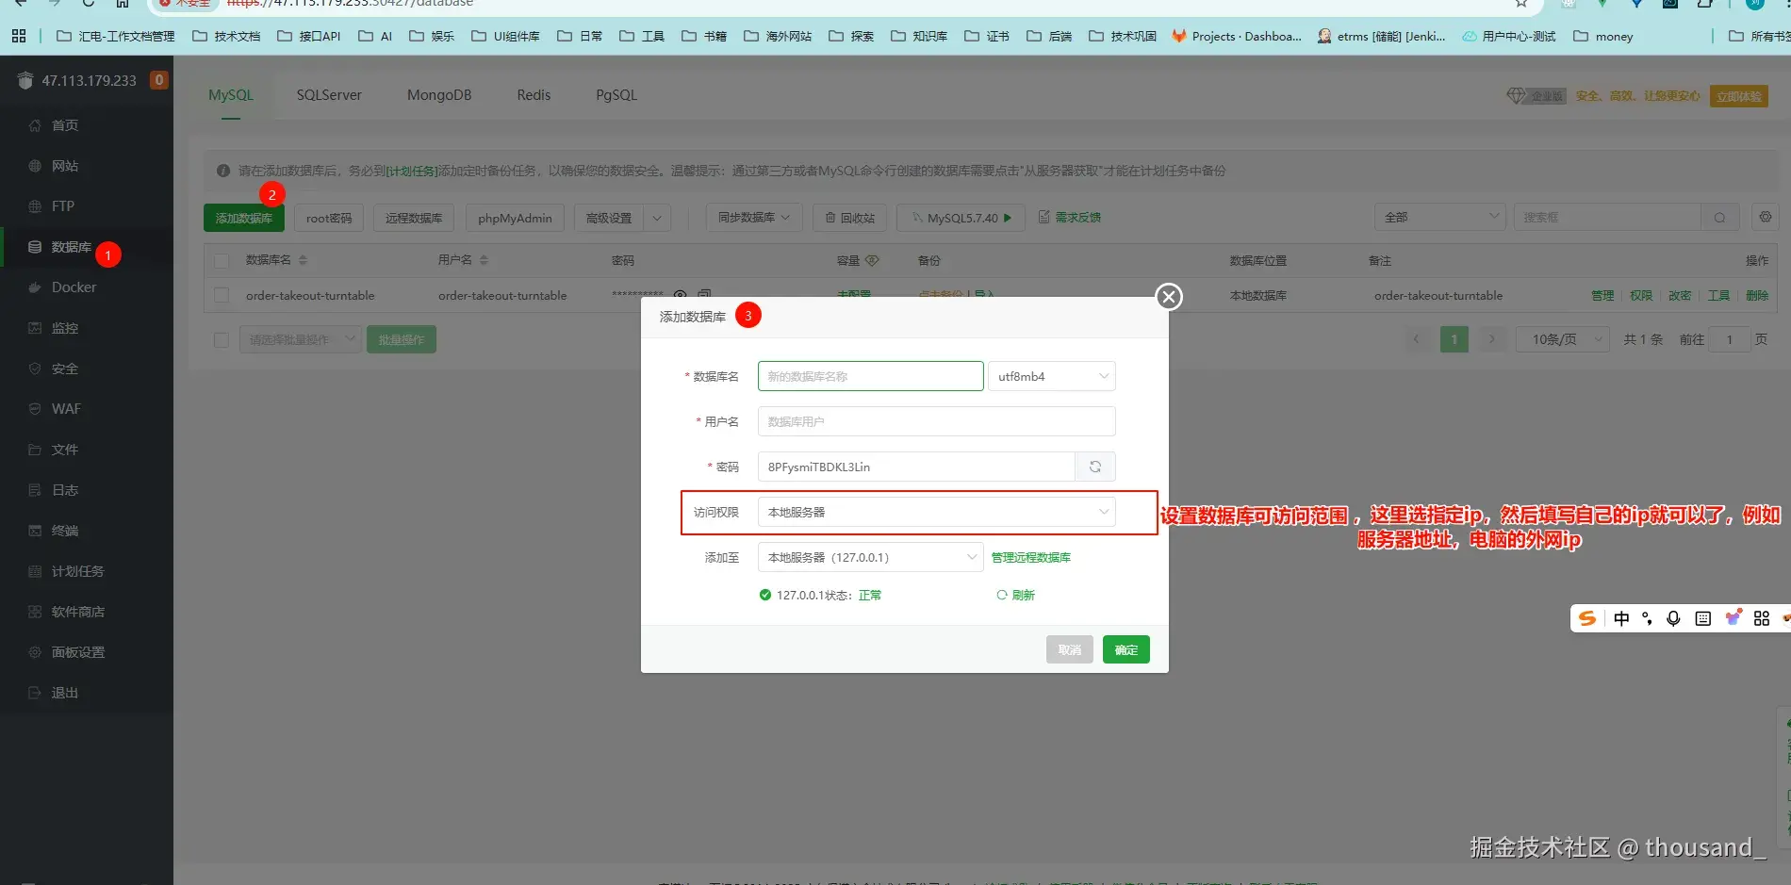
Task: Click the 管理远程数据库 link
Action: [1031, 557]
